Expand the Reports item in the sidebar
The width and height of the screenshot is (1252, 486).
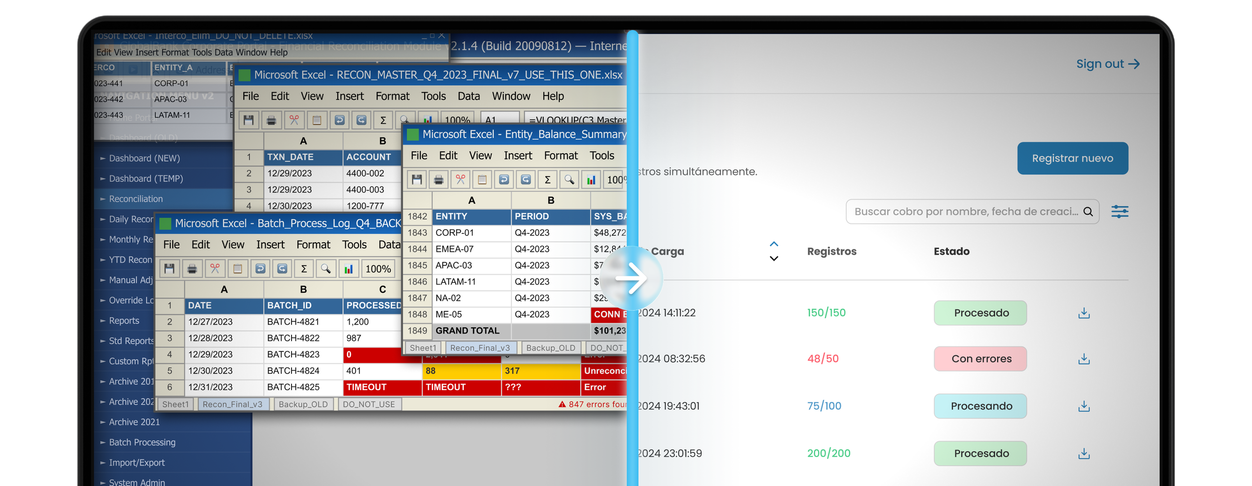pos(124,320)
